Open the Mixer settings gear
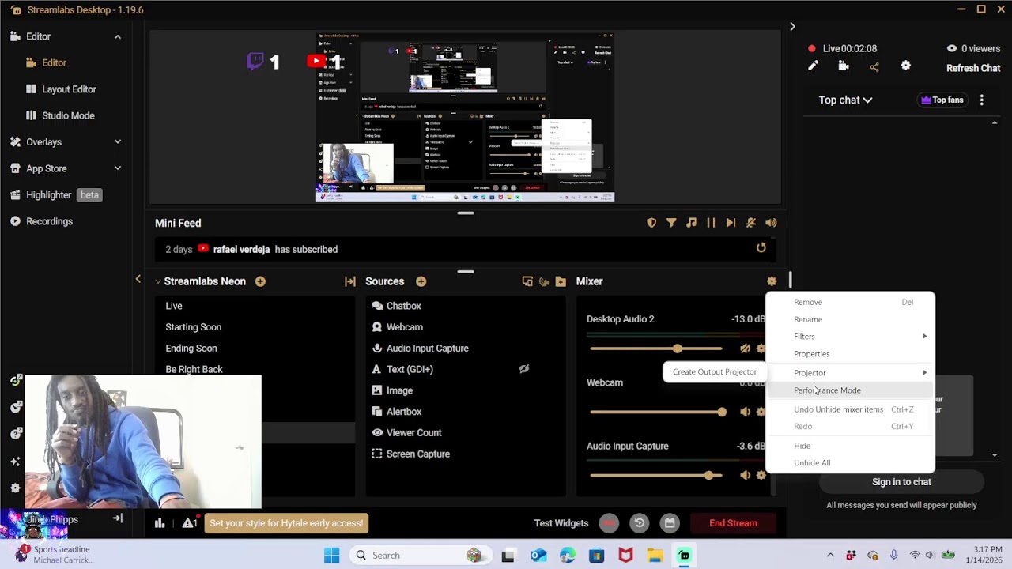The image size is (1012, 569). click(x=772, y=281)
